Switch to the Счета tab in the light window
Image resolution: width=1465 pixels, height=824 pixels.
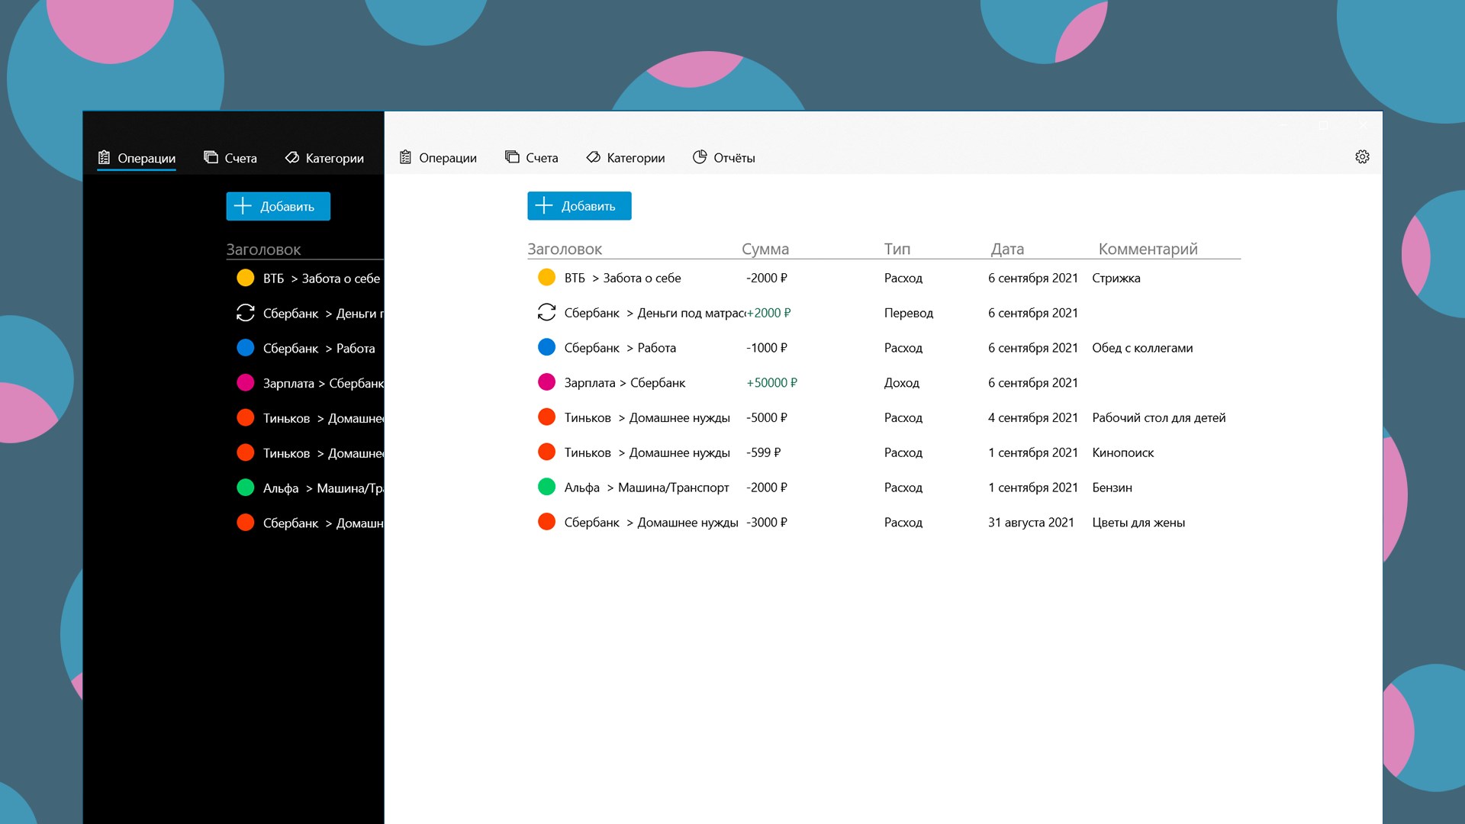[531, 157]
